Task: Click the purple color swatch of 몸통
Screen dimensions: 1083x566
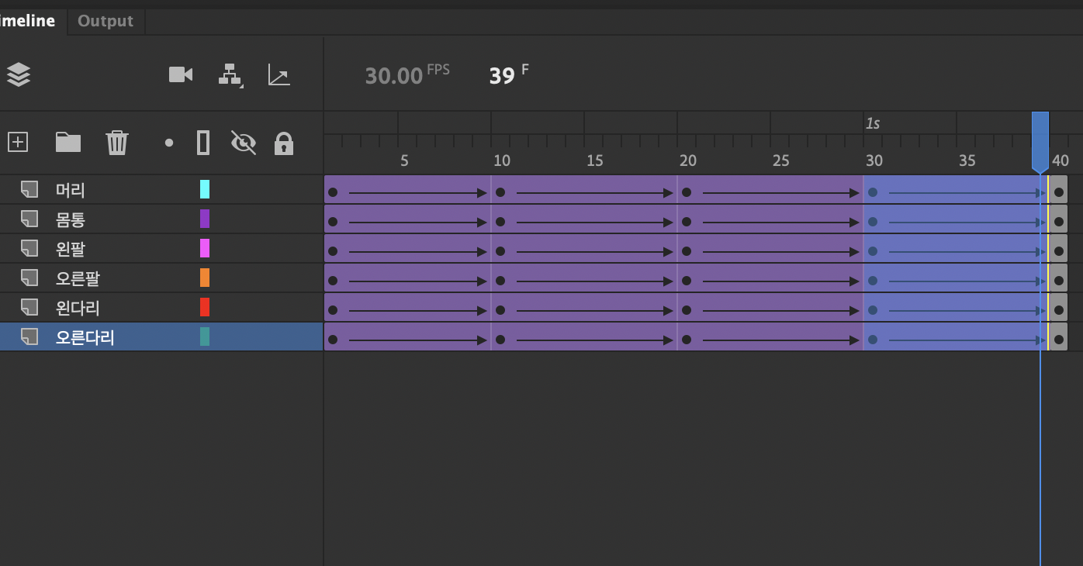Action: pyautogui.click(x=205, y=219)
